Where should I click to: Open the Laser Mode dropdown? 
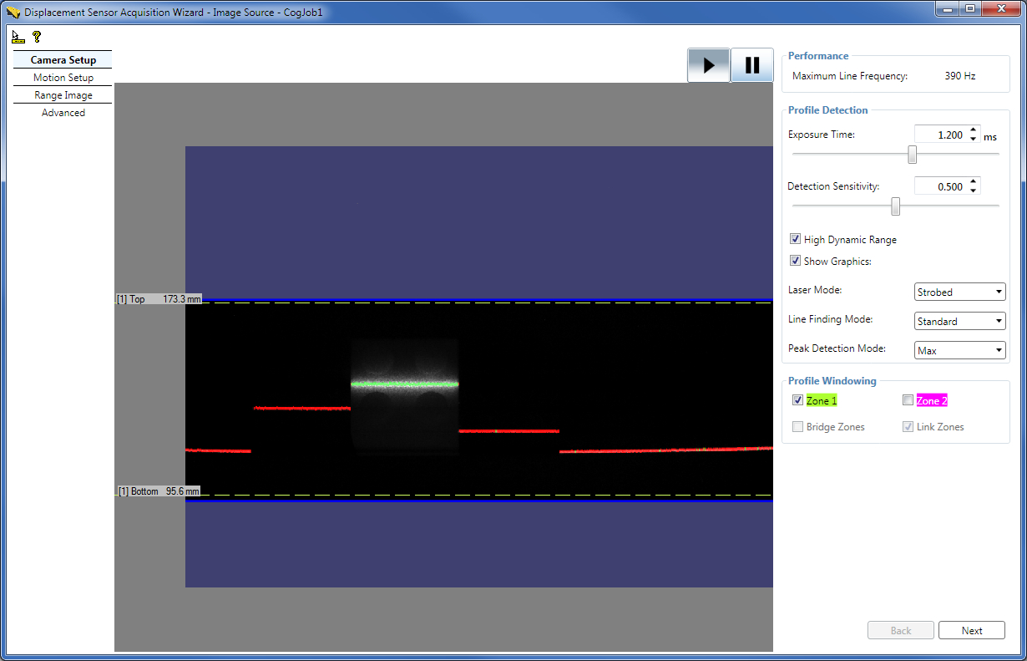960,292
